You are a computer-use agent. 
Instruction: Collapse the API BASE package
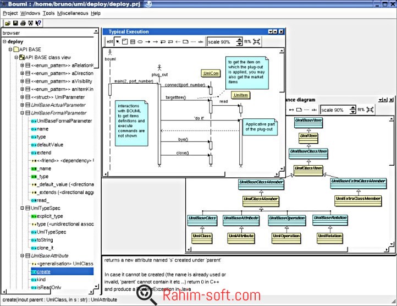click(x=10, y=50)
